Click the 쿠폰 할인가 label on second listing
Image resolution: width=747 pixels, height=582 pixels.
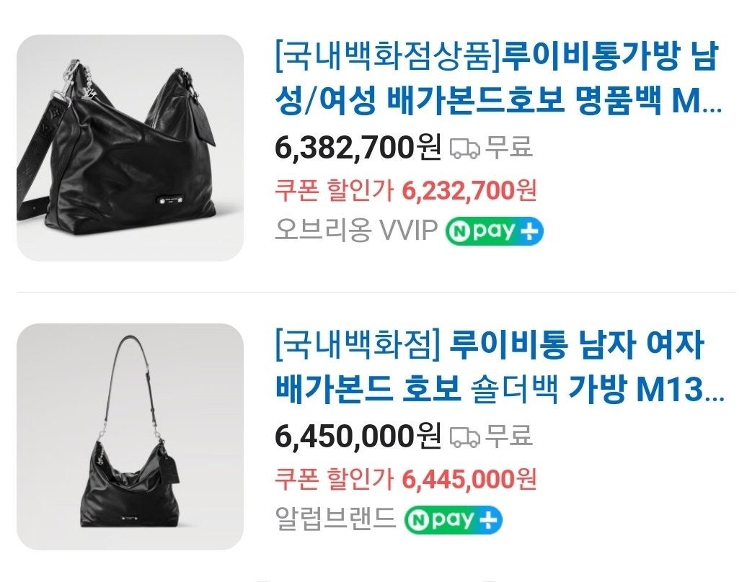pos(335,479)
